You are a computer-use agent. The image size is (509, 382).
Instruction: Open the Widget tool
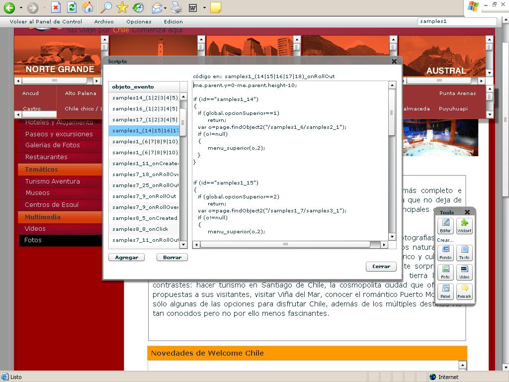[x=465, y=225]
